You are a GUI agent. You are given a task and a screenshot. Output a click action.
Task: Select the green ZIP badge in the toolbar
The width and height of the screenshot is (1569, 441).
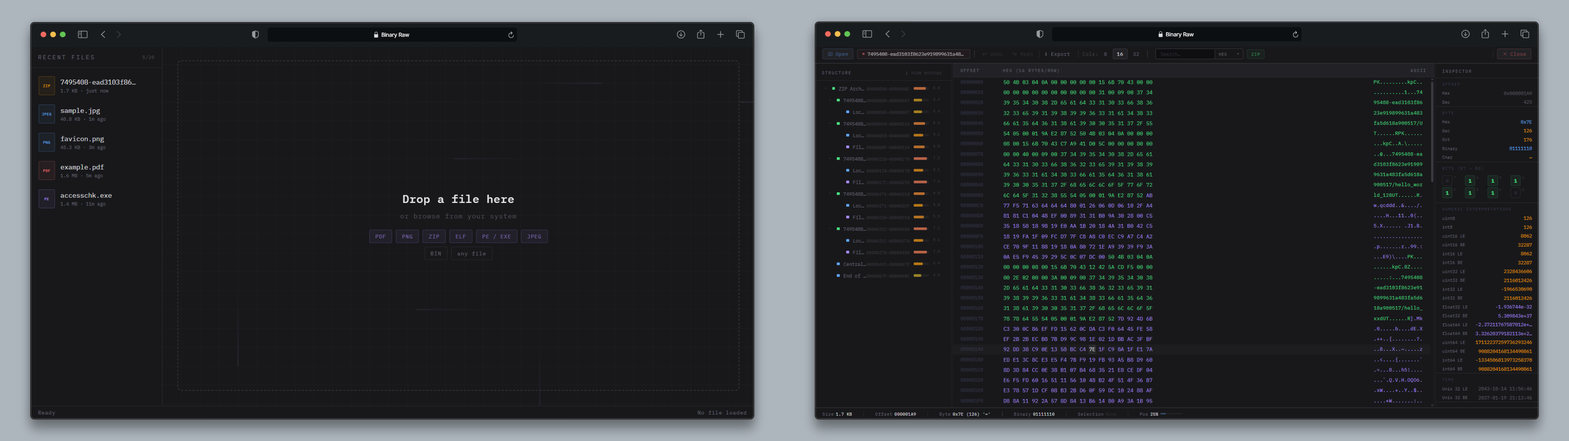coord(1255,54)
